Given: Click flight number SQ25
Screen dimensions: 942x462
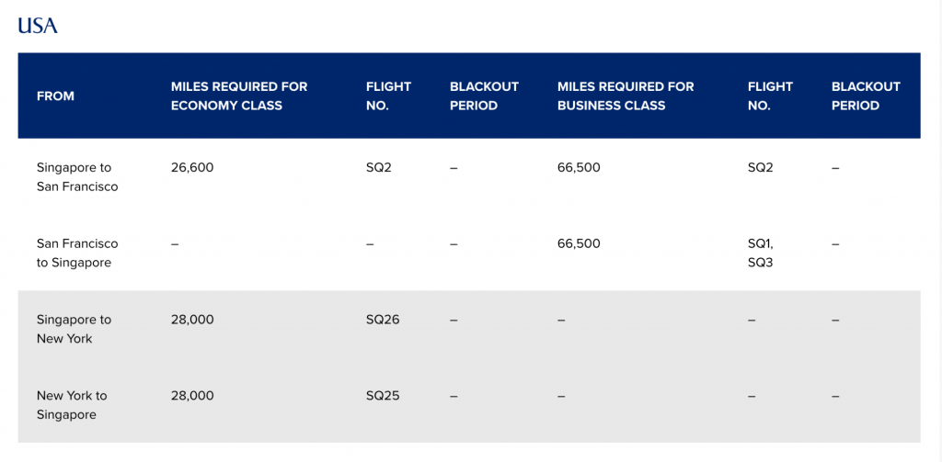Looking at the screenshot, I should pyautogui.click(x=383, y=396).
